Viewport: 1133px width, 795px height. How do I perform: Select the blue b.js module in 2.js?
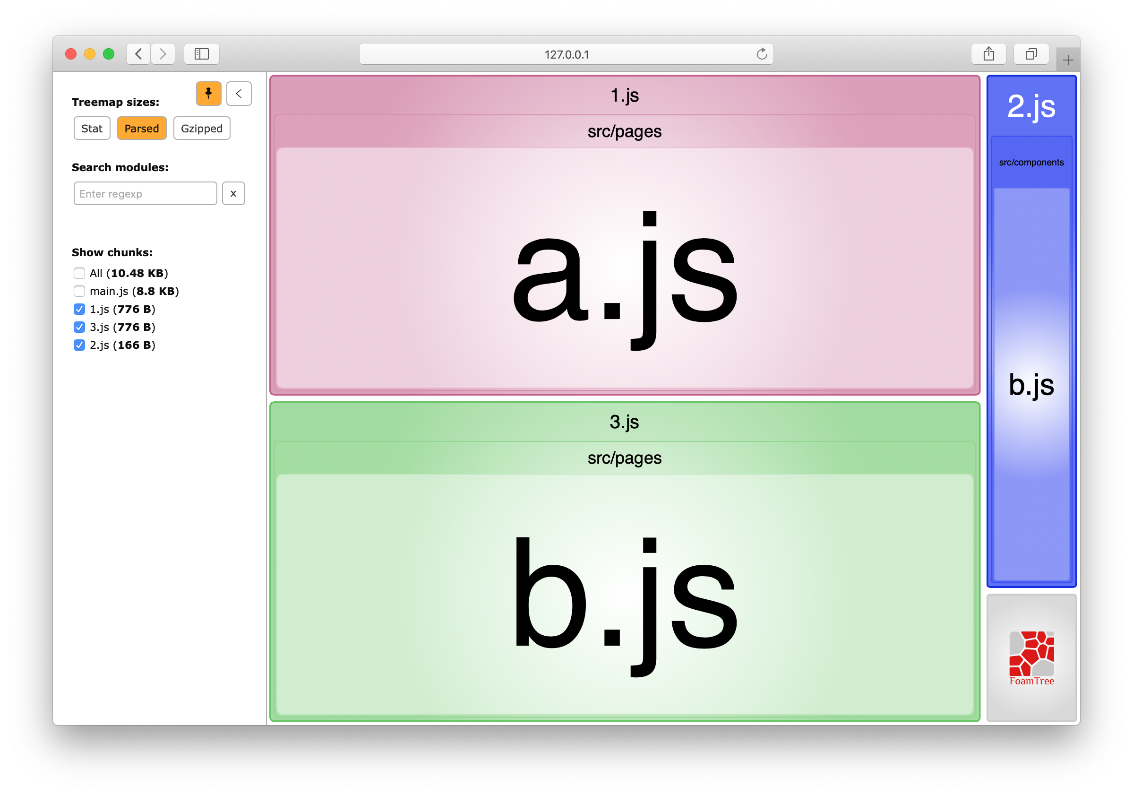pos(1031,384)
